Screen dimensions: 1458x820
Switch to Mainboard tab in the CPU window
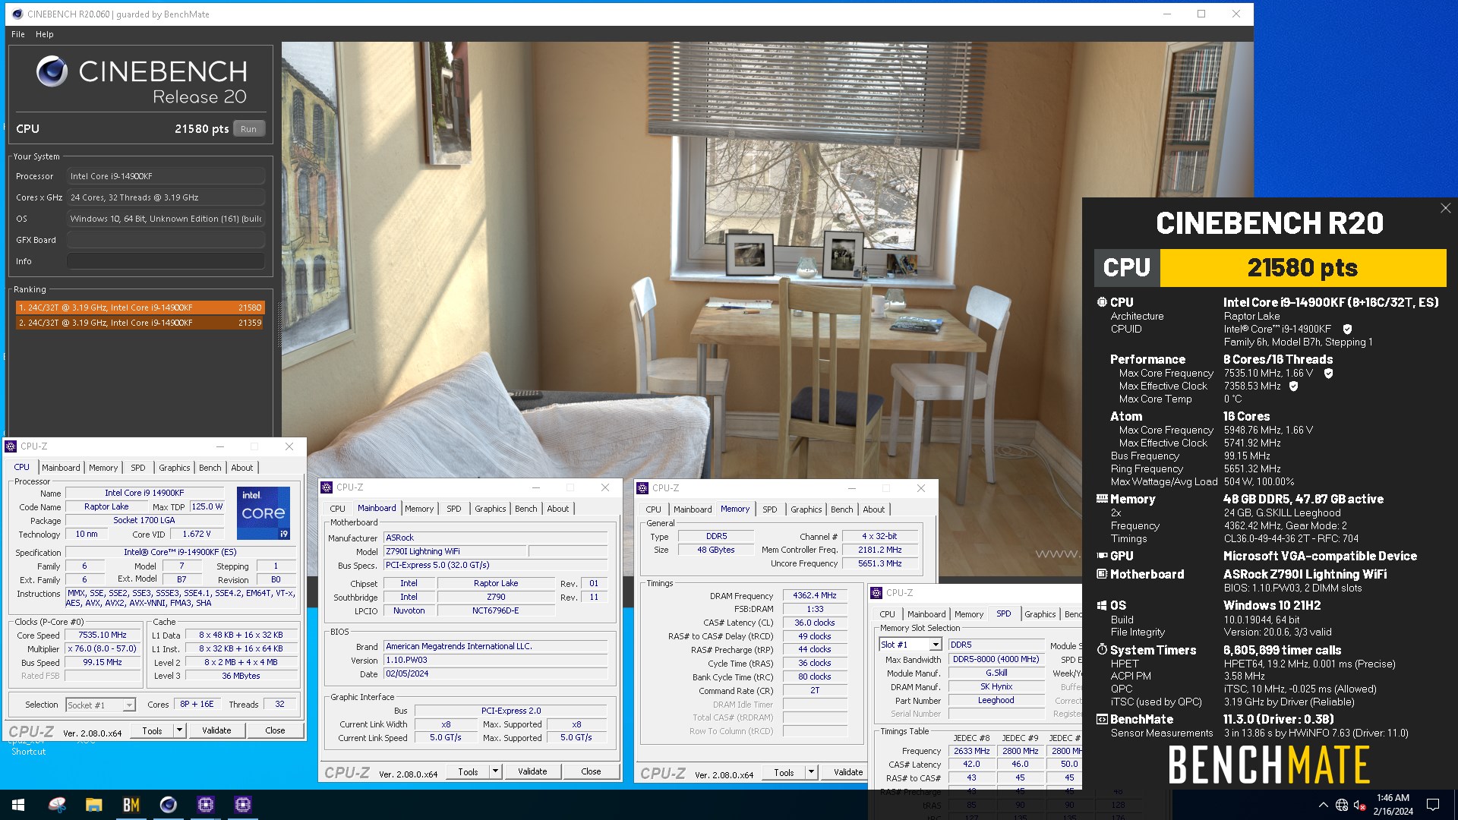click(61, 468)
